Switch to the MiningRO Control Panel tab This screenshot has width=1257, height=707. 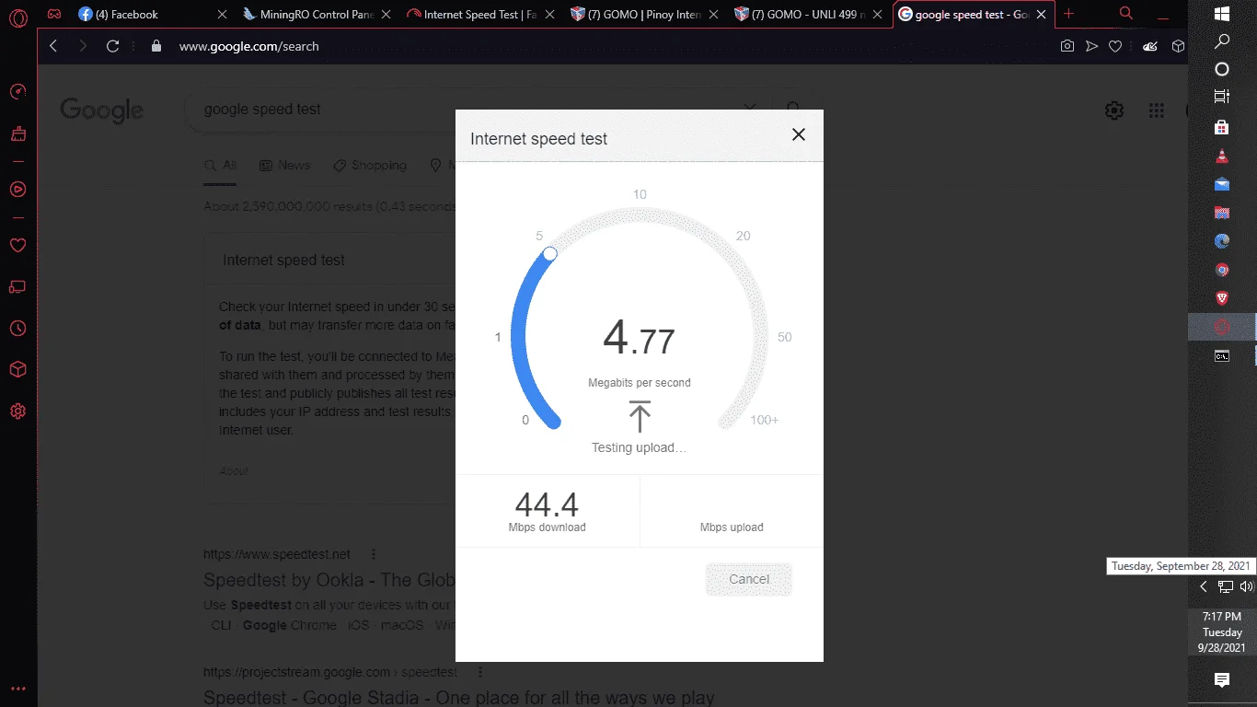pyautogui.click(x=316, y=15)
